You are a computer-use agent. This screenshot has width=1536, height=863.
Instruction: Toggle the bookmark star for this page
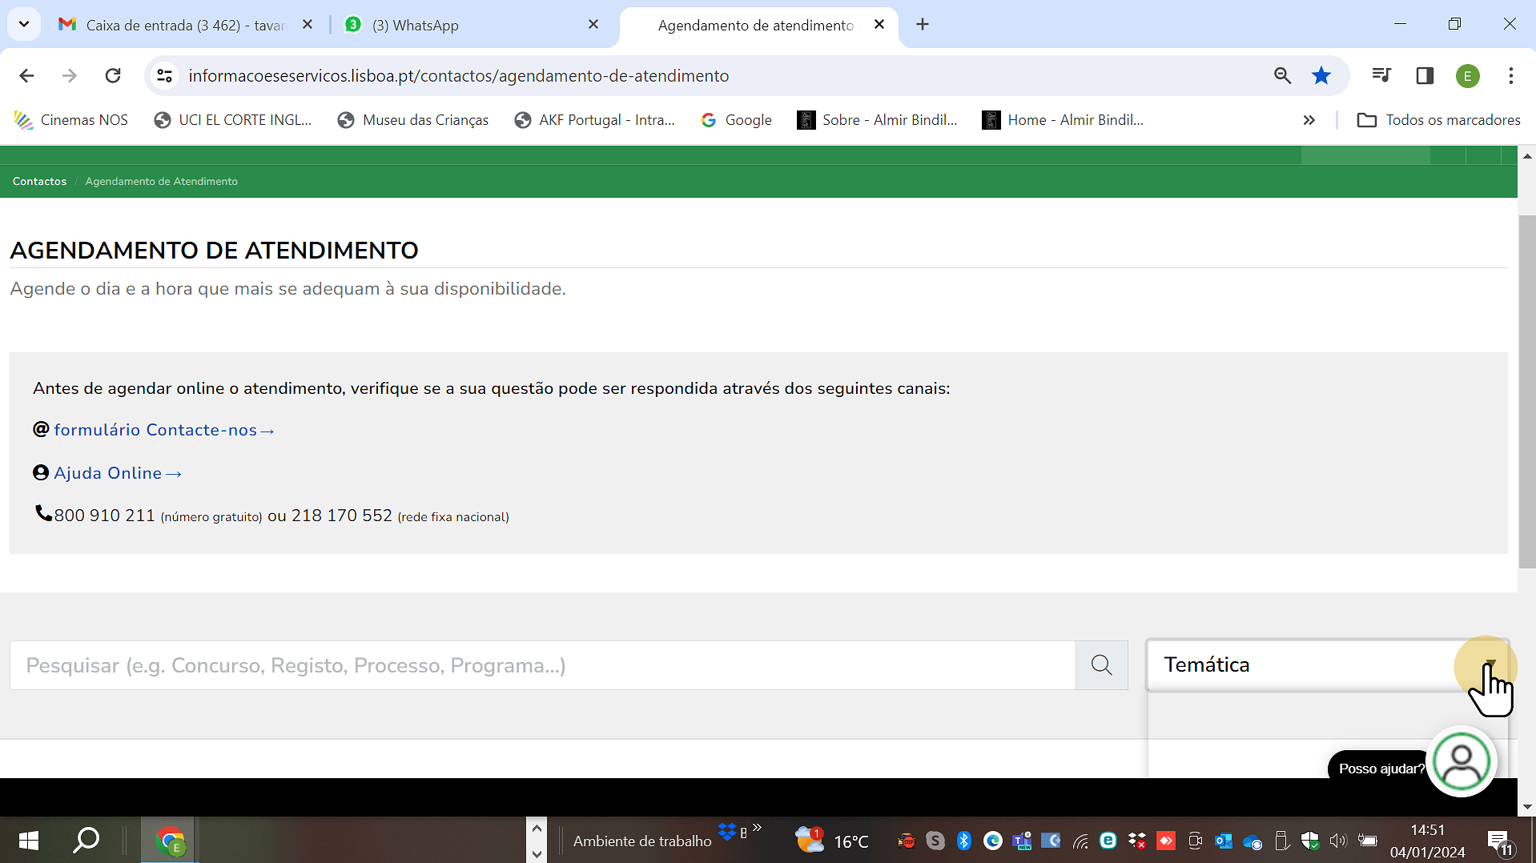tap(1321, 75)
